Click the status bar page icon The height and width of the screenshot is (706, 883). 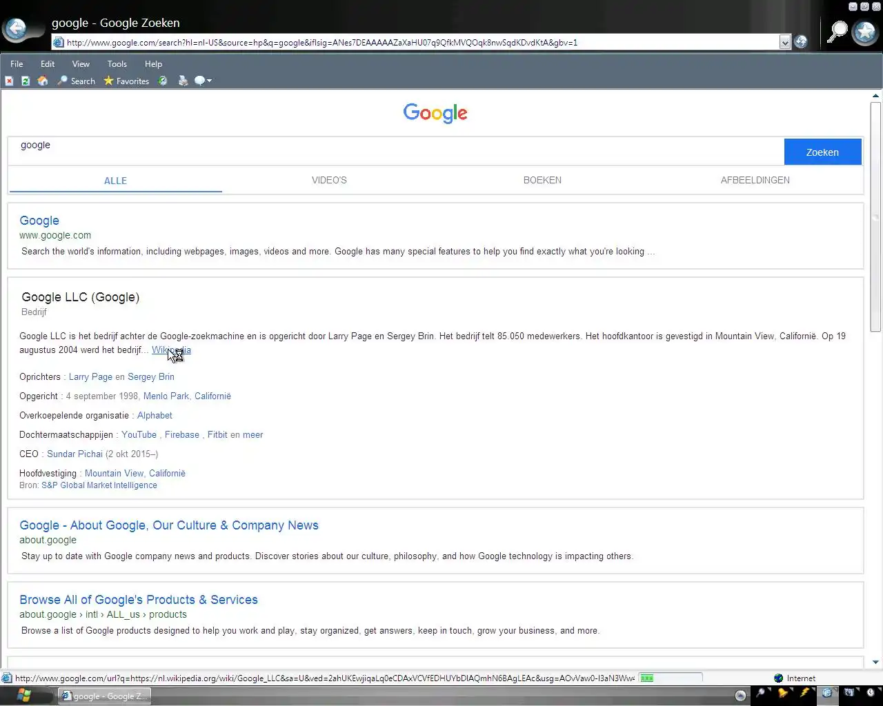click(x=7, y=678)
